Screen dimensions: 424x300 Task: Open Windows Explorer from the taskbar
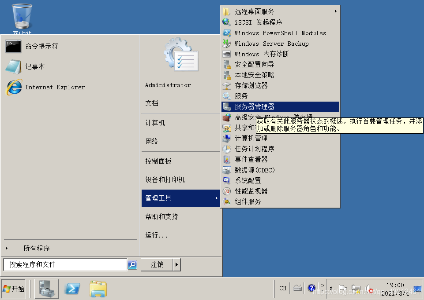click(x=98, y=289)
